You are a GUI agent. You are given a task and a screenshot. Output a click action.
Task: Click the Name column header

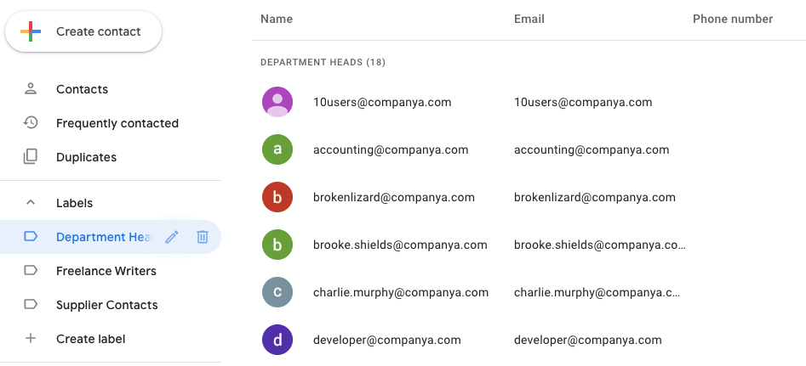pos(277,19)
